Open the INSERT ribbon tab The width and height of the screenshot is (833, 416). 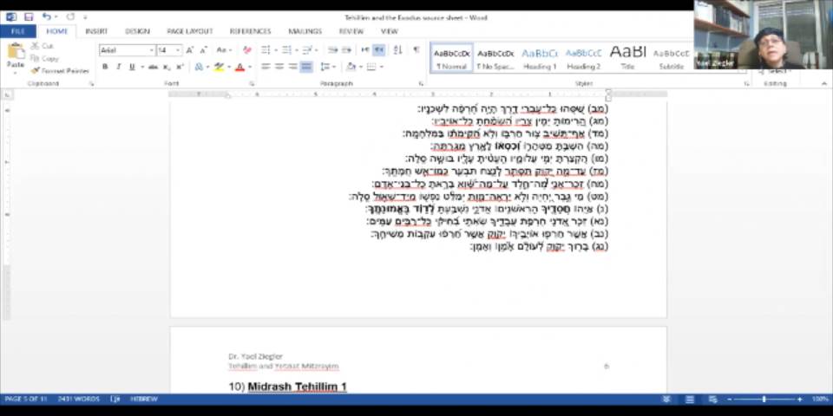(x=96, y=31)
